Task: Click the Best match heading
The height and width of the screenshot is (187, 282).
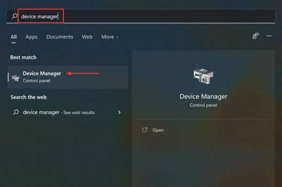Action: tap(23, 57)
